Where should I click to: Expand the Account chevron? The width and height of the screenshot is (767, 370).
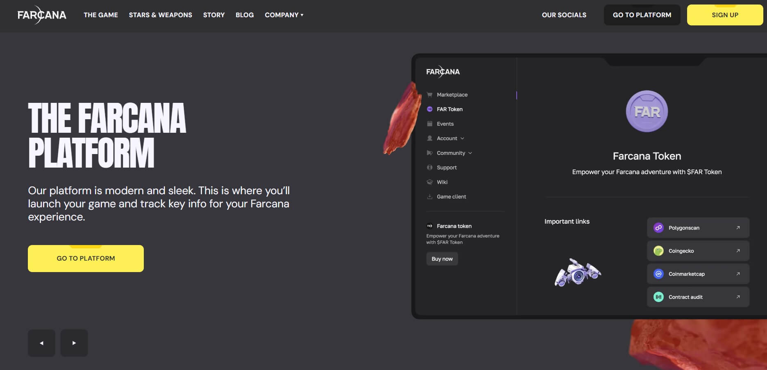coord(462,138)
